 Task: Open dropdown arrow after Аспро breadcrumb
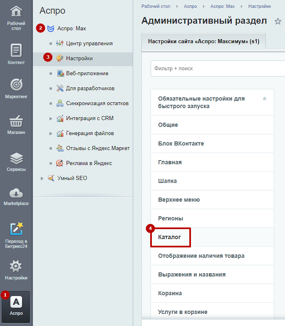[x=204, y=7]
